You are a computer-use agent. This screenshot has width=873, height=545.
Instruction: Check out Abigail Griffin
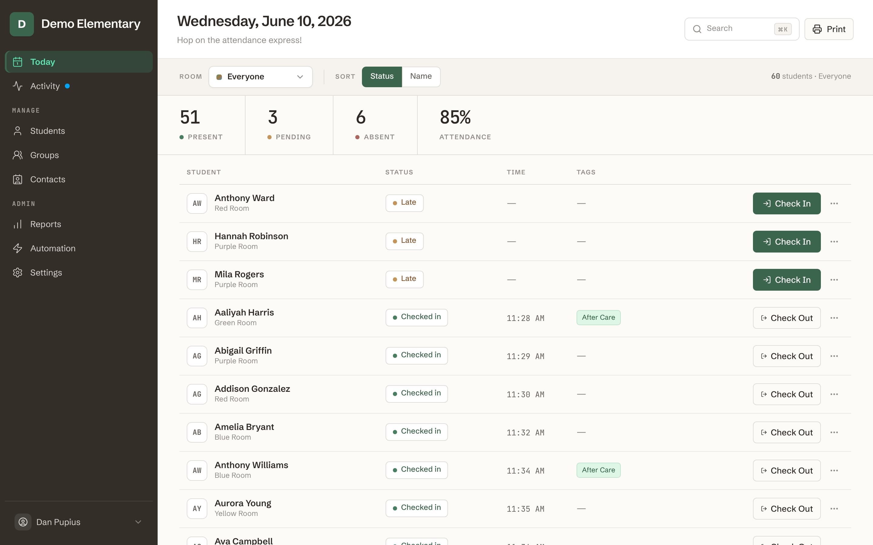pyautogui.click(x=786, y=356)
